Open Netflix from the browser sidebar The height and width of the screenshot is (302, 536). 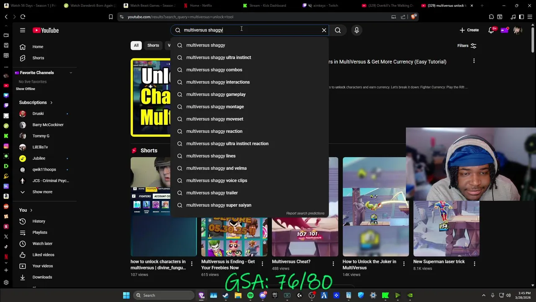(x=6, y=256)
